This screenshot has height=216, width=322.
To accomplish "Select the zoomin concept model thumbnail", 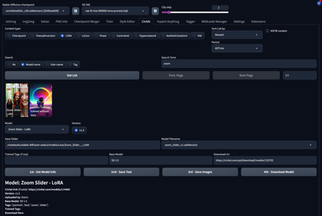I will [41, 100].
